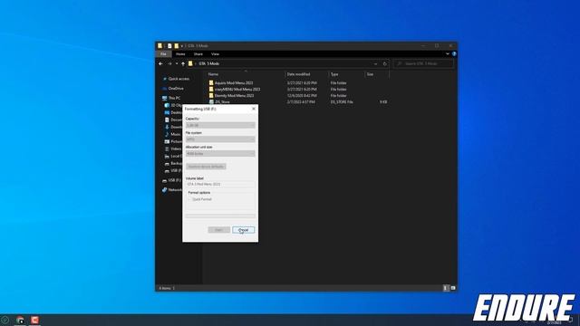Open the File system dropdown
The height and width of the screenshot is (326, 580).
click(x=220, y=139)
